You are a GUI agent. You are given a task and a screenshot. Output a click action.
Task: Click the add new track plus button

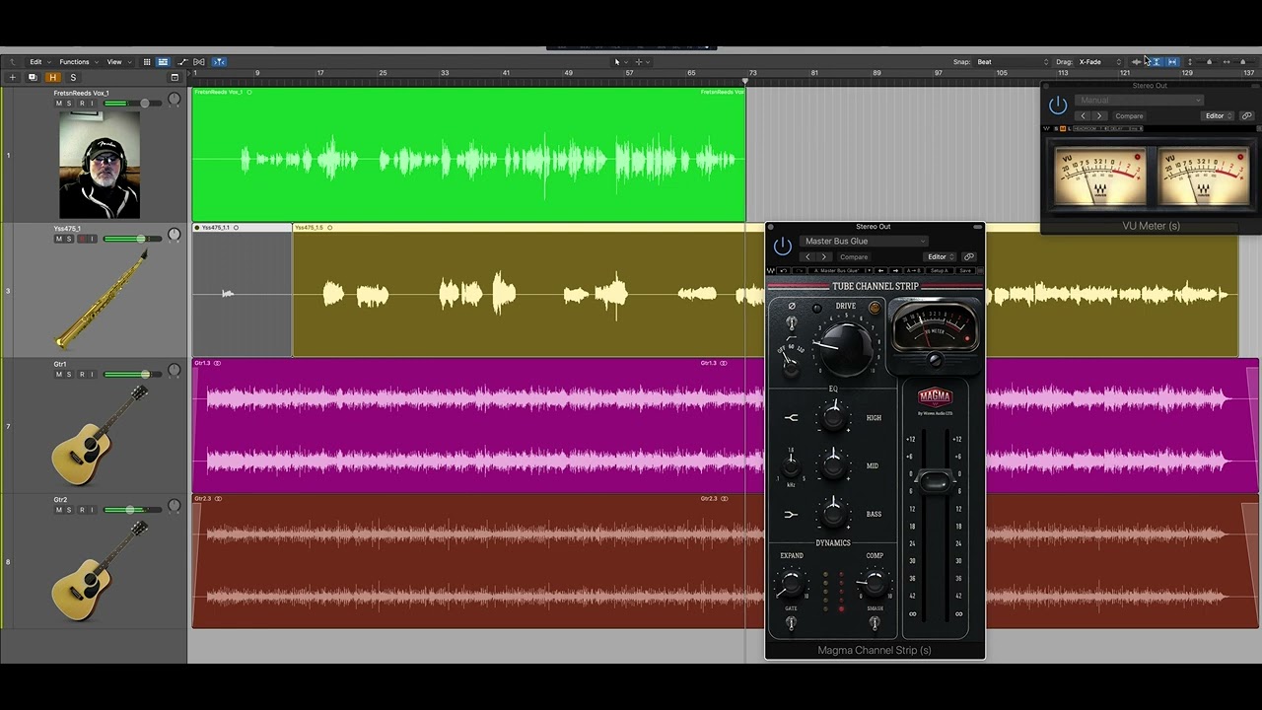[14, 77]
